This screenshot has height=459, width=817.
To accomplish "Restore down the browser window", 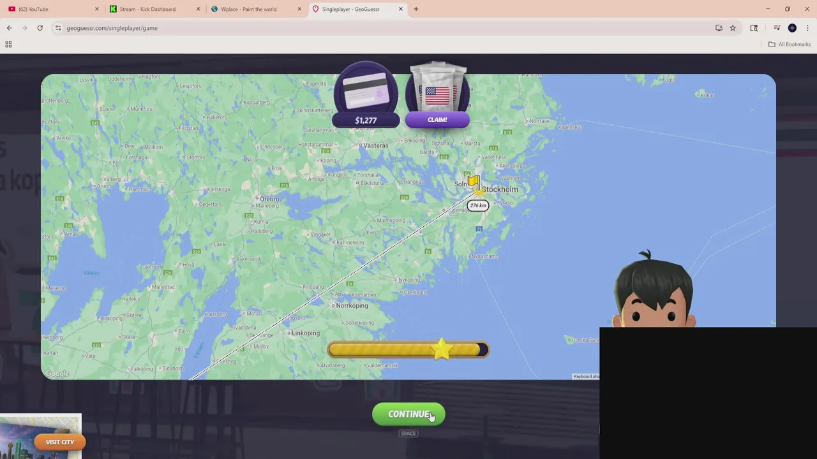I will 788,9.
